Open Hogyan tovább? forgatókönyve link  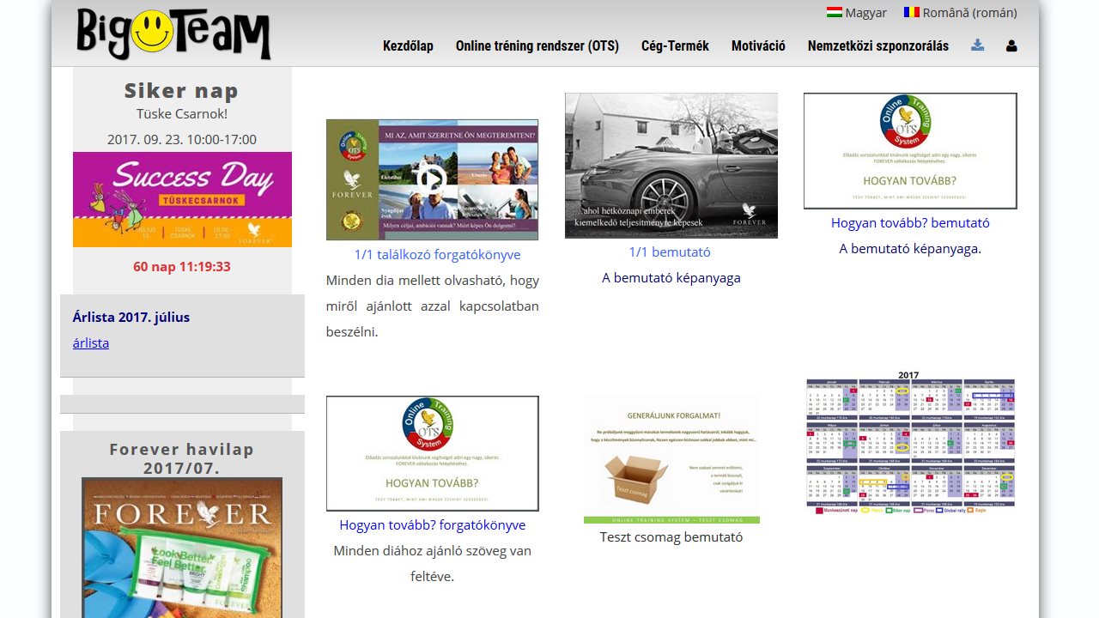click(433, 525)
